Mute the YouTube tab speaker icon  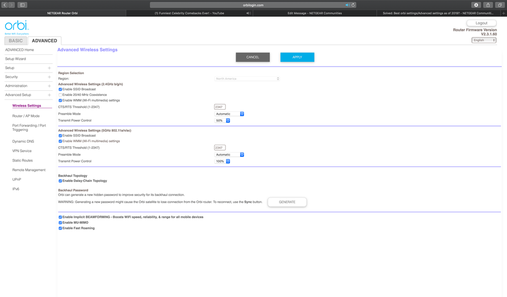pos(248,13)
